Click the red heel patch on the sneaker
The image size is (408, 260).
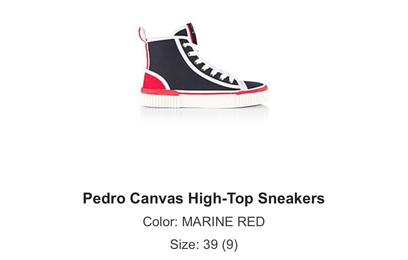[154, 82]
